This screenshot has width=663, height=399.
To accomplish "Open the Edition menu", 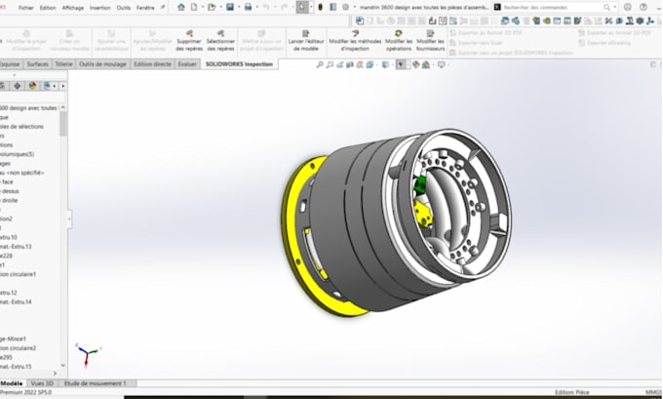I will pyautogui.click(x=48, y=8).
